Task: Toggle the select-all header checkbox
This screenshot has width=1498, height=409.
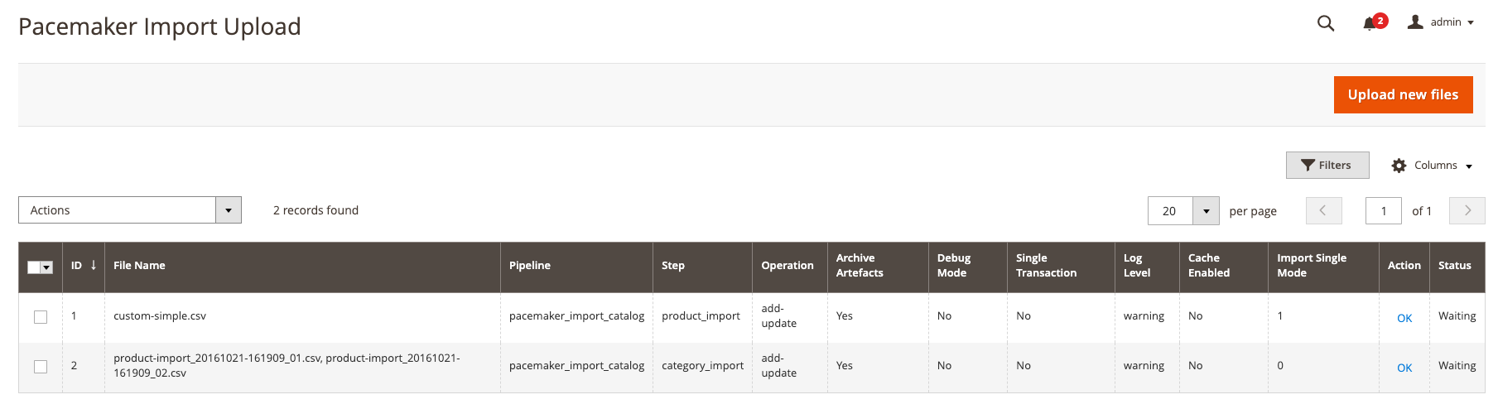Action: 35,267
